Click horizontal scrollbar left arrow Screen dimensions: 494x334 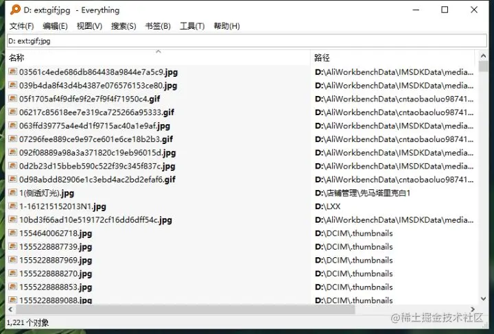coord(10,309)
